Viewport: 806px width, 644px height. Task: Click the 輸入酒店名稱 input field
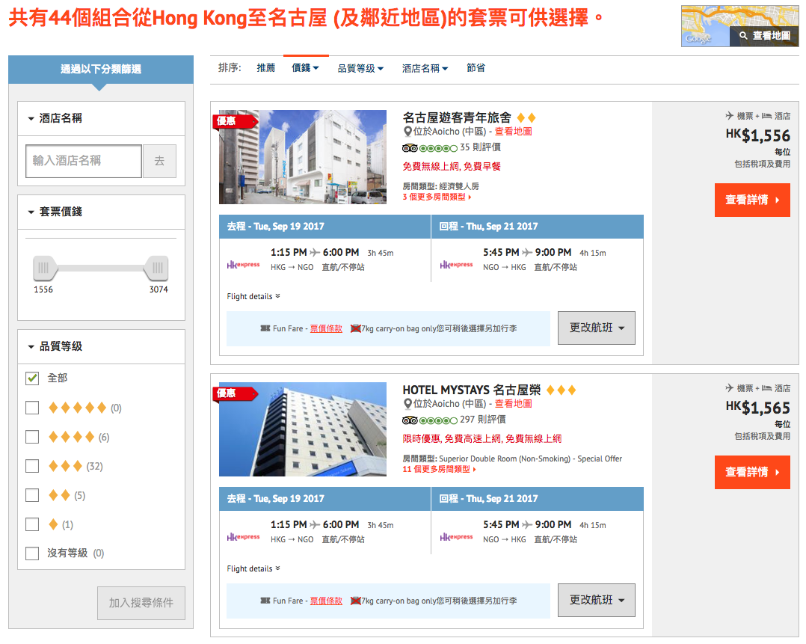pyautogui.click(x=84, y=161)
